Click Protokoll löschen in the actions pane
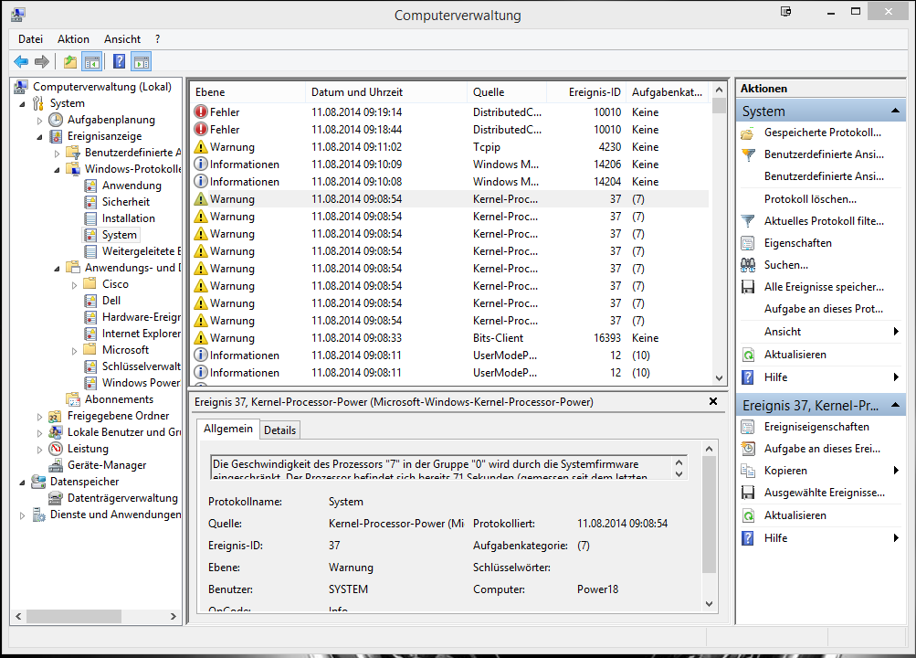Viewport: 916px width, 658px height. pyautogui.click(x=810, y=199)
